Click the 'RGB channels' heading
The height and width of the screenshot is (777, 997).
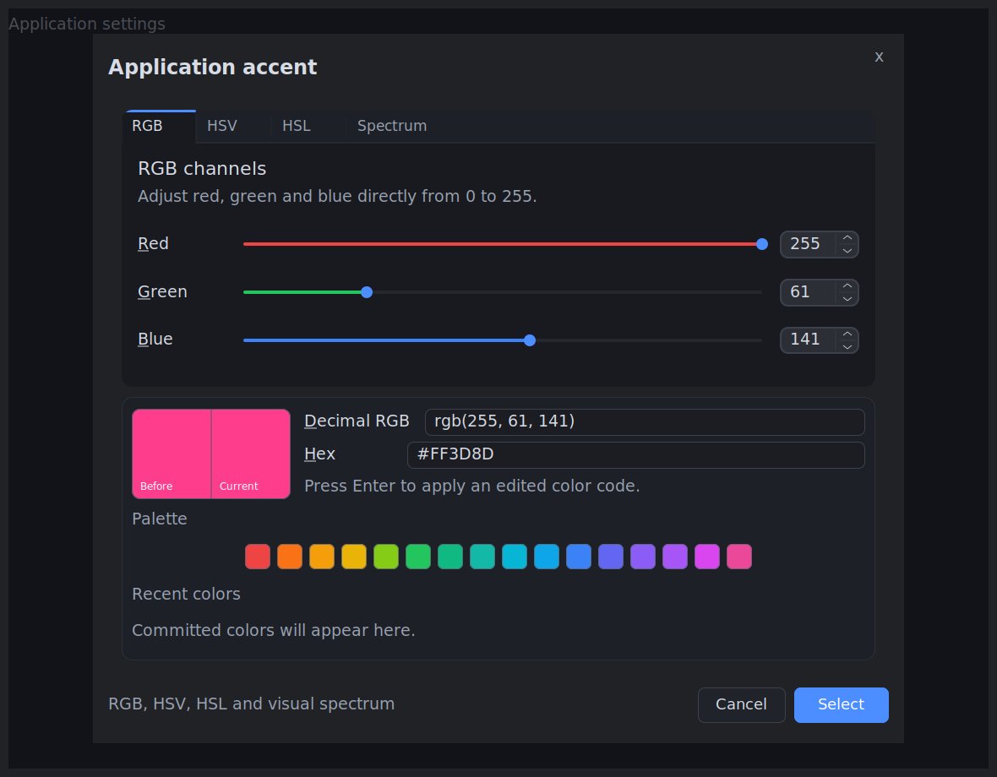[x=202, y=168]
